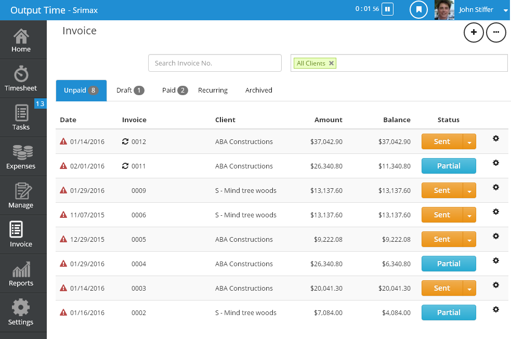This screenshot has height=339, width=511.
Task: Click the overdue warning icon on invoice 0006
Action: 62,215
